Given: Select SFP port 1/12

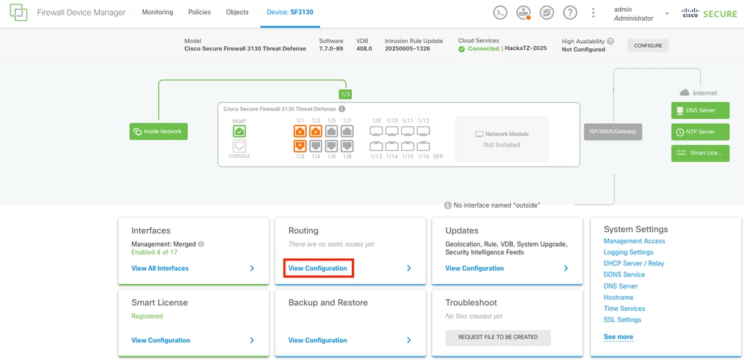Looking at the screenshot, I should click(423, 131).
